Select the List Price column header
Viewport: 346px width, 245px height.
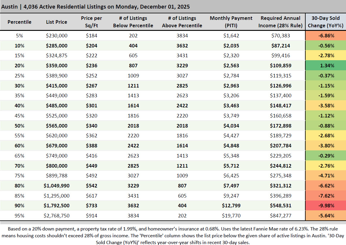click(x=56, y=22)
